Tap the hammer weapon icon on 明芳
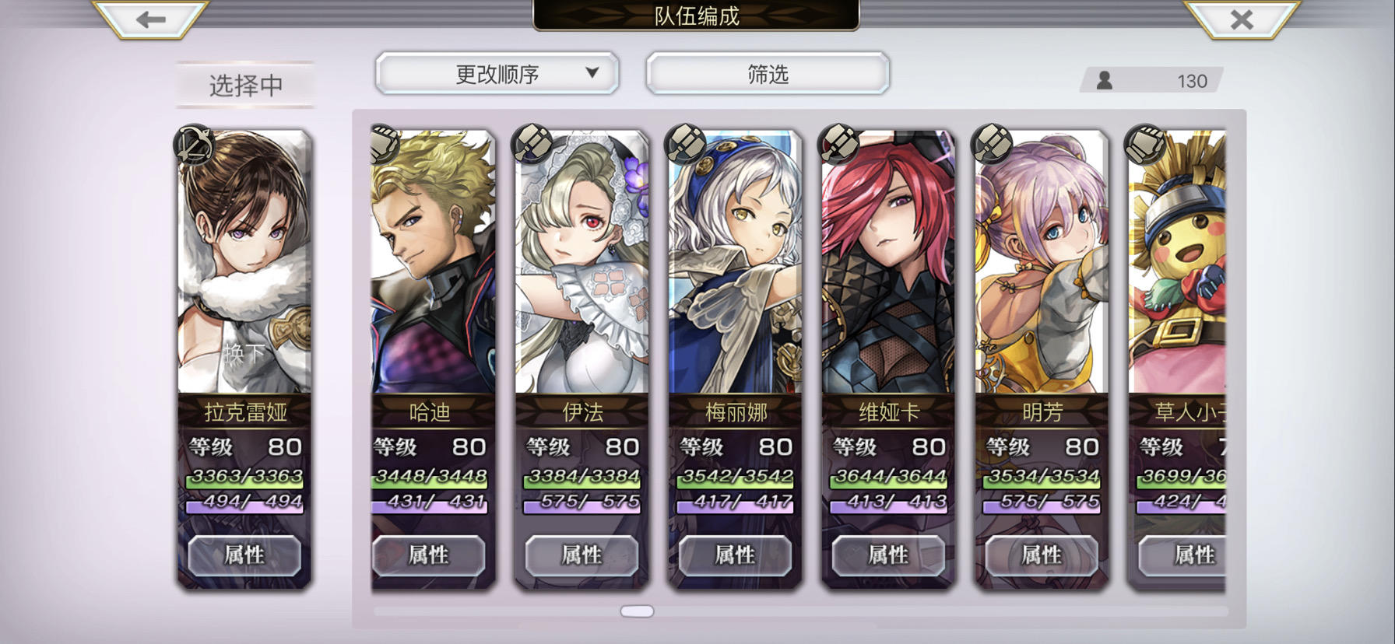Image resolution: width=1395 pixels, height=644 pixels. pyautogui.click(x=993, y=143)
